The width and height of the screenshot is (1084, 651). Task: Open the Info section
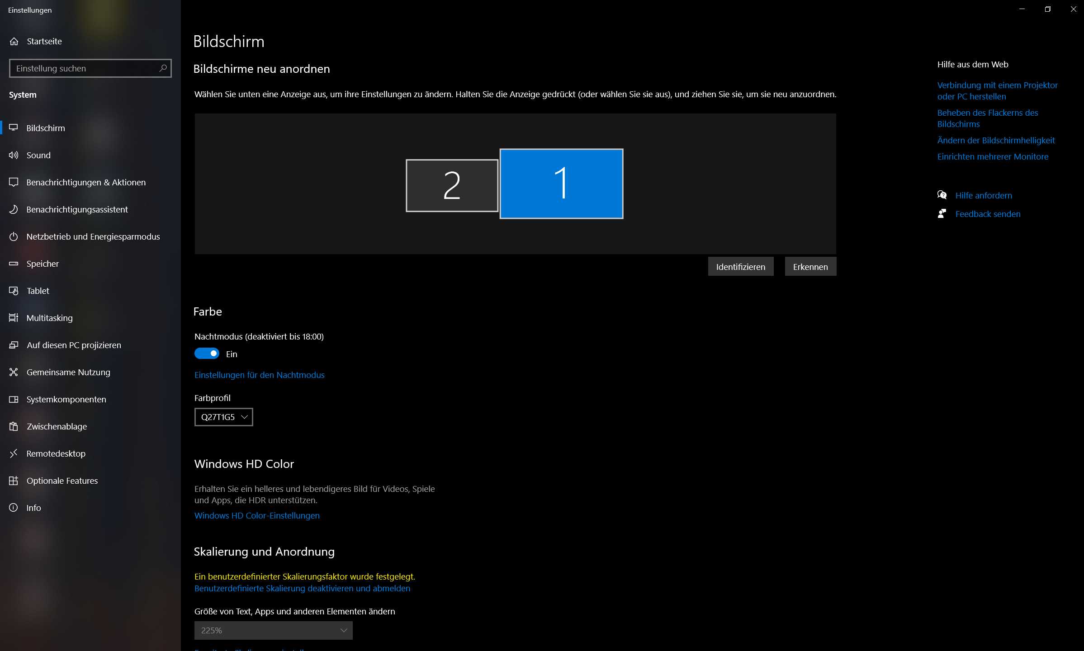(x=33, y=507)
